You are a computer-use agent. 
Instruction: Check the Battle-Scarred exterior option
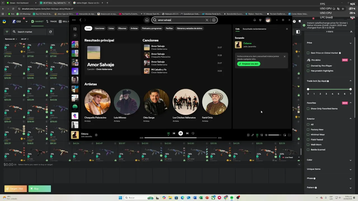[308, 150]
